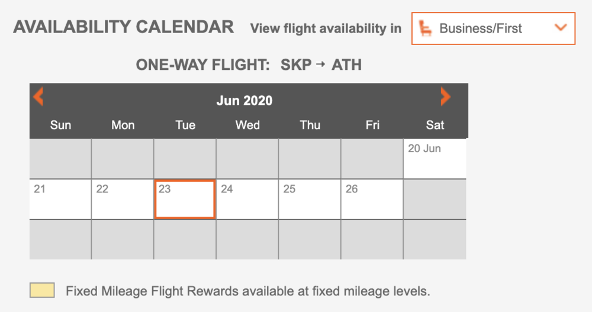Go to the previous month arrow
The width and height of the screenshot is (592, 312).
pos(38,97)
